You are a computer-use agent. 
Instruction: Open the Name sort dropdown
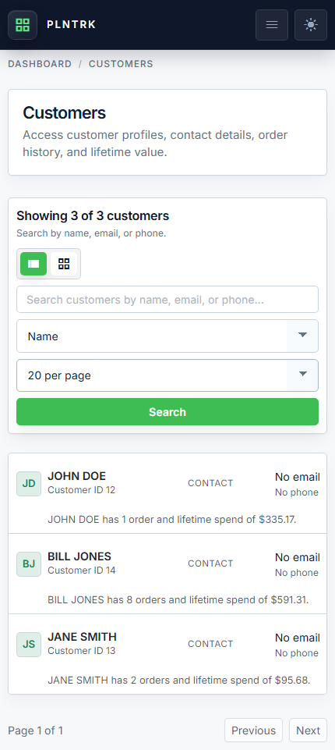tap(167, 336)
